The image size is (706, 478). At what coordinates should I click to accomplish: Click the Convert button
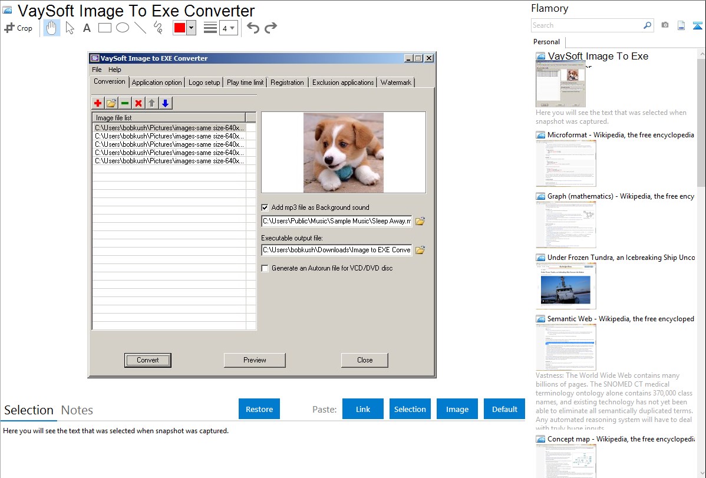pos(148,360)
